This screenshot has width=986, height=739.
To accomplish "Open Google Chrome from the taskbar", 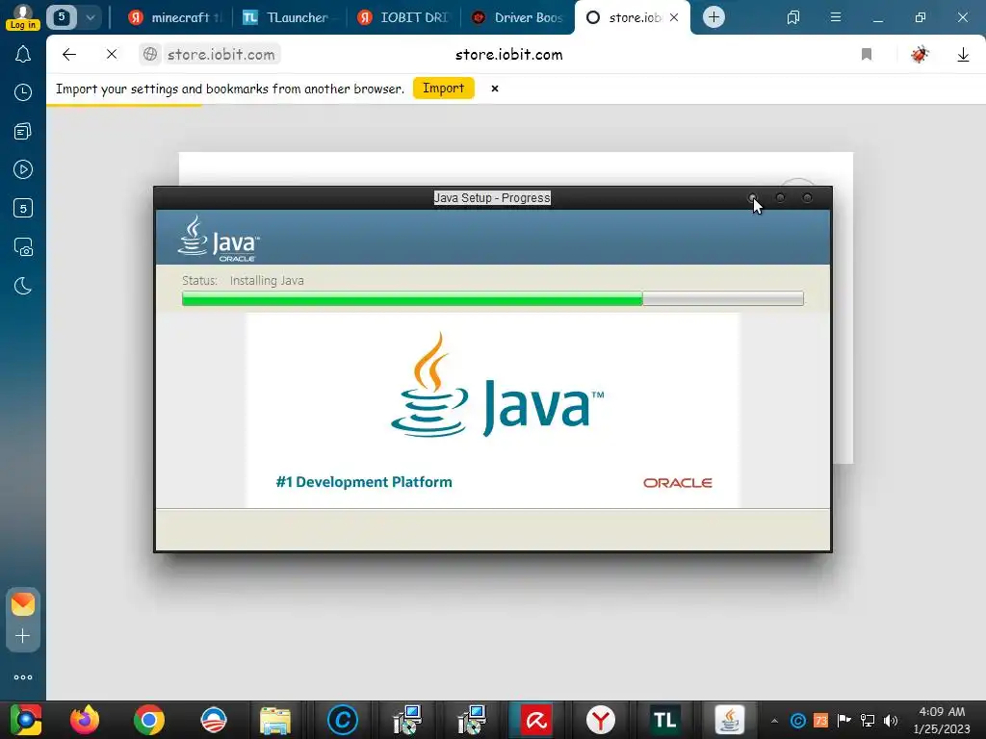I will click(x=149, y=720).
